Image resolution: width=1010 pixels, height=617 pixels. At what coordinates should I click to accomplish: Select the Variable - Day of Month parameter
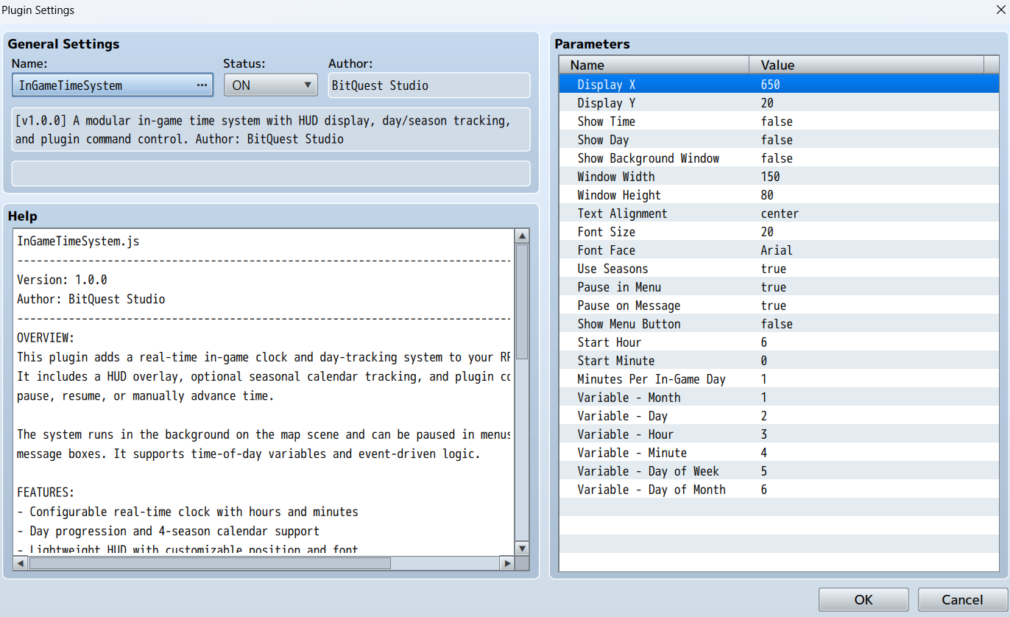(x=779, y=490)
